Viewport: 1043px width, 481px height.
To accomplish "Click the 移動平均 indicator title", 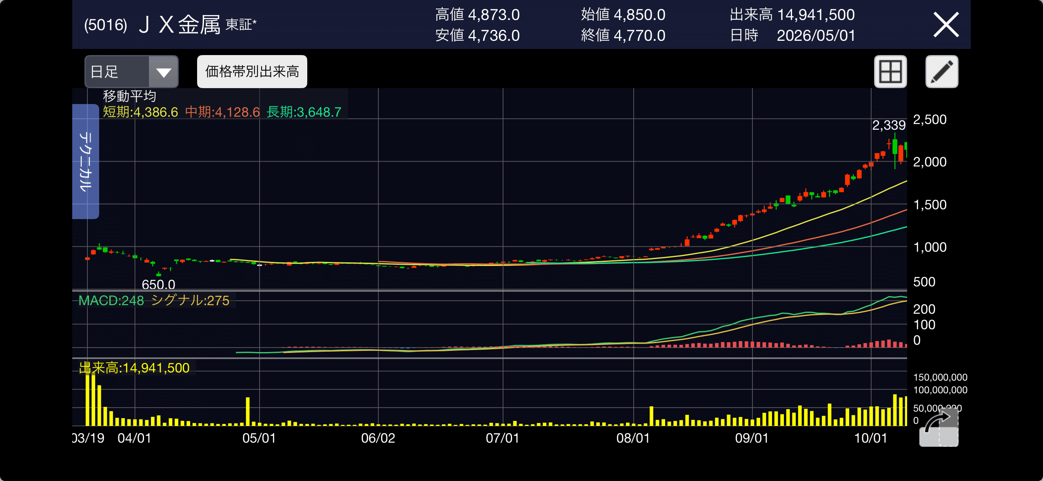I will (x=130, y=96).
